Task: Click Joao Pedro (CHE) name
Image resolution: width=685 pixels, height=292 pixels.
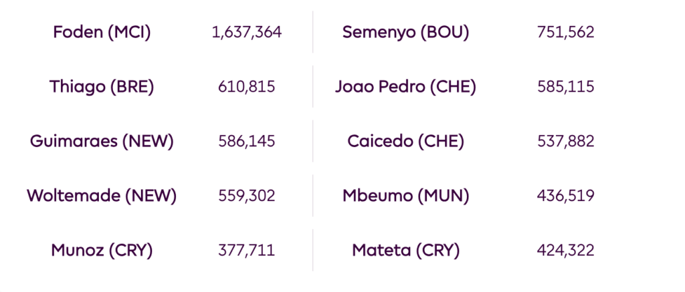Action: pyautogui.click(x=405, y=87)
